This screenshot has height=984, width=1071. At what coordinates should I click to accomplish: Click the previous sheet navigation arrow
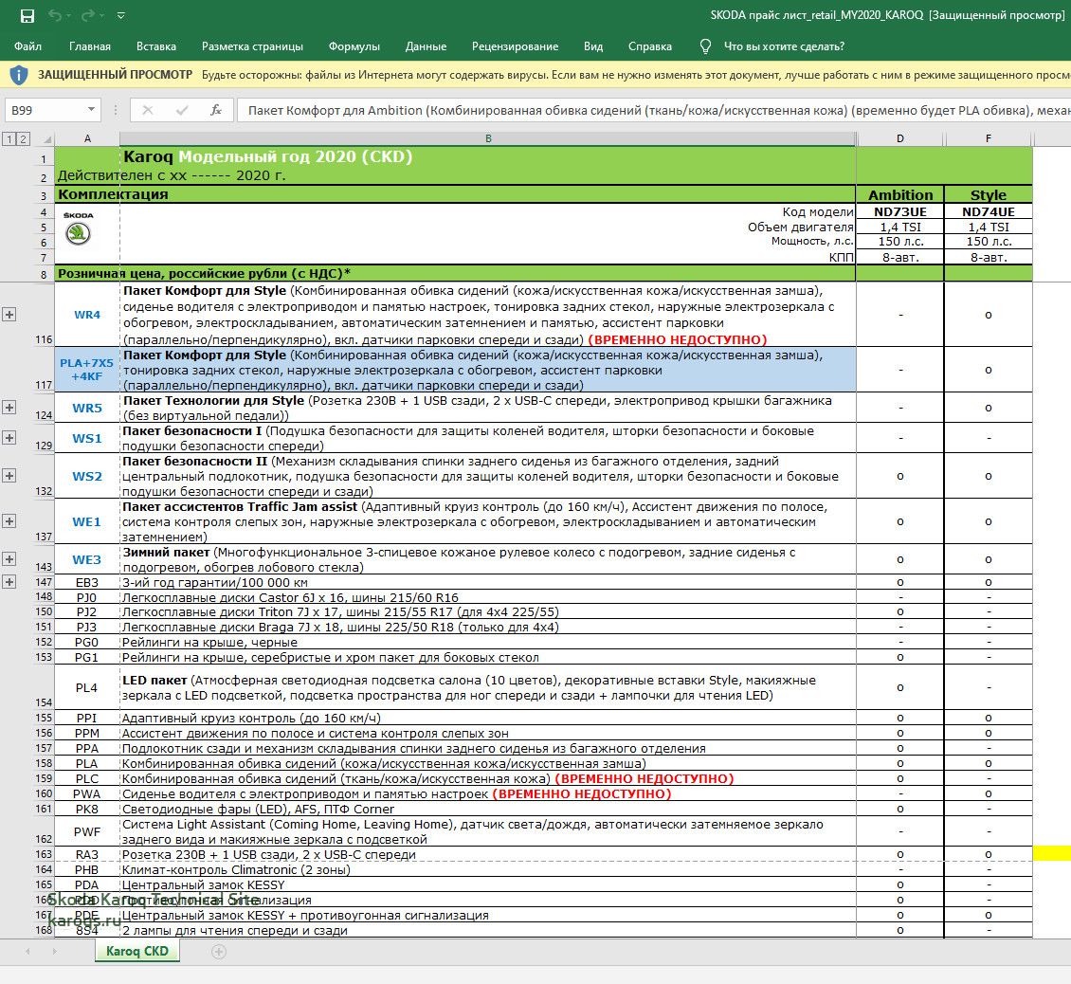tap(28, 951)
